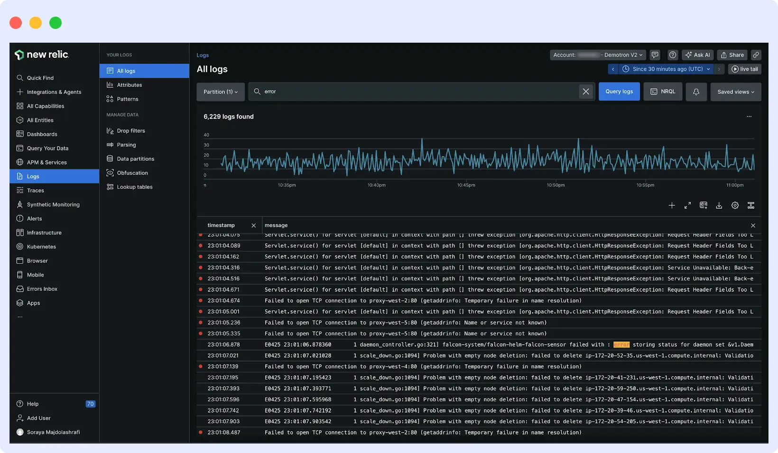Image resolution: width=778 pixels, height=453 pixels.
Task: Click the add to dashboard chart icon
Action: [x=703, y=205]
